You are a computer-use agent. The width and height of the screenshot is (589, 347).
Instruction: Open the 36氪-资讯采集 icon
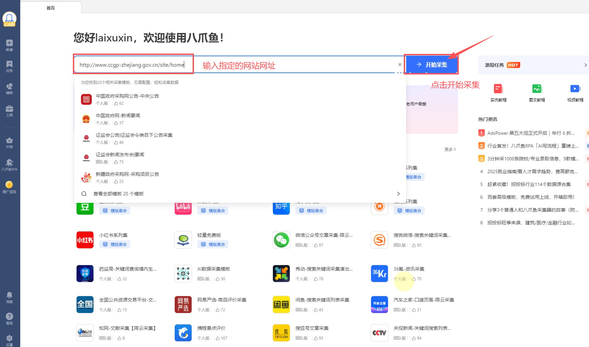click(x=380, y=274)
